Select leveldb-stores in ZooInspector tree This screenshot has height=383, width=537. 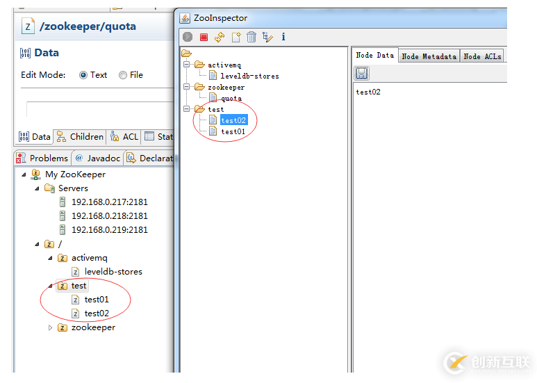pos(249,76)
